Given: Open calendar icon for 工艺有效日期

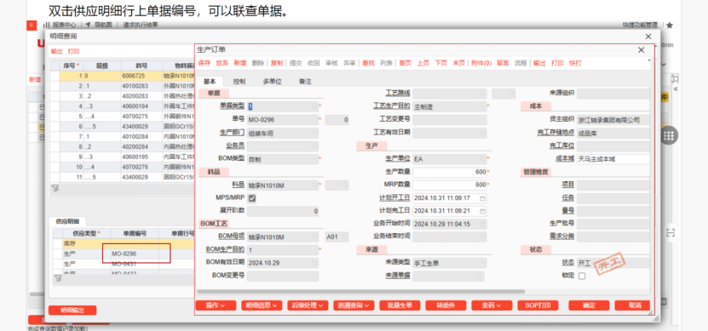Looking at the screenshot, I should tap(483, 133).
